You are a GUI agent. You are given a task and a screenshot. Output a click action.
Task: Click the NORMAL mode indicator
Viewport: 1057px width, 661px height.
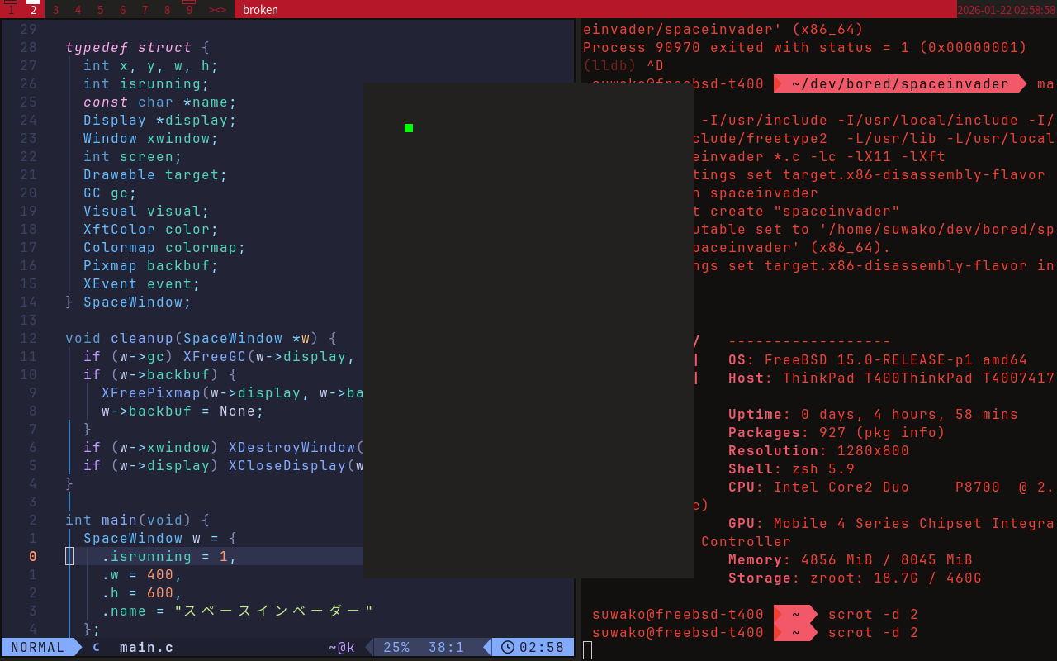pyautogui.click(x=37, y=647)
